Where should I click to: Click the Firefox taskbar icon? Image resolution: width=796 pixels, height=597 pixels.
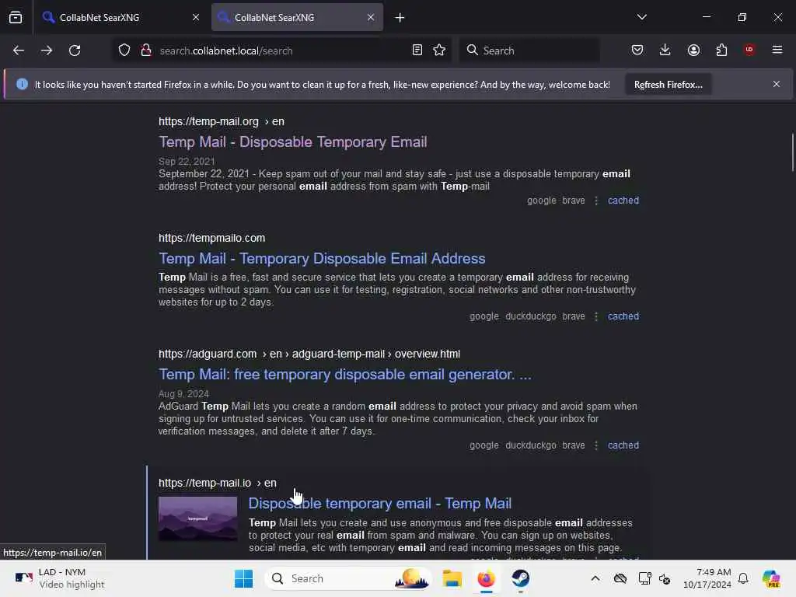coord(487,578)
